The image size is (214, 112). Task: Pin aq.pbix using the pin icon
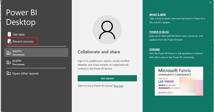coord(65,52)
